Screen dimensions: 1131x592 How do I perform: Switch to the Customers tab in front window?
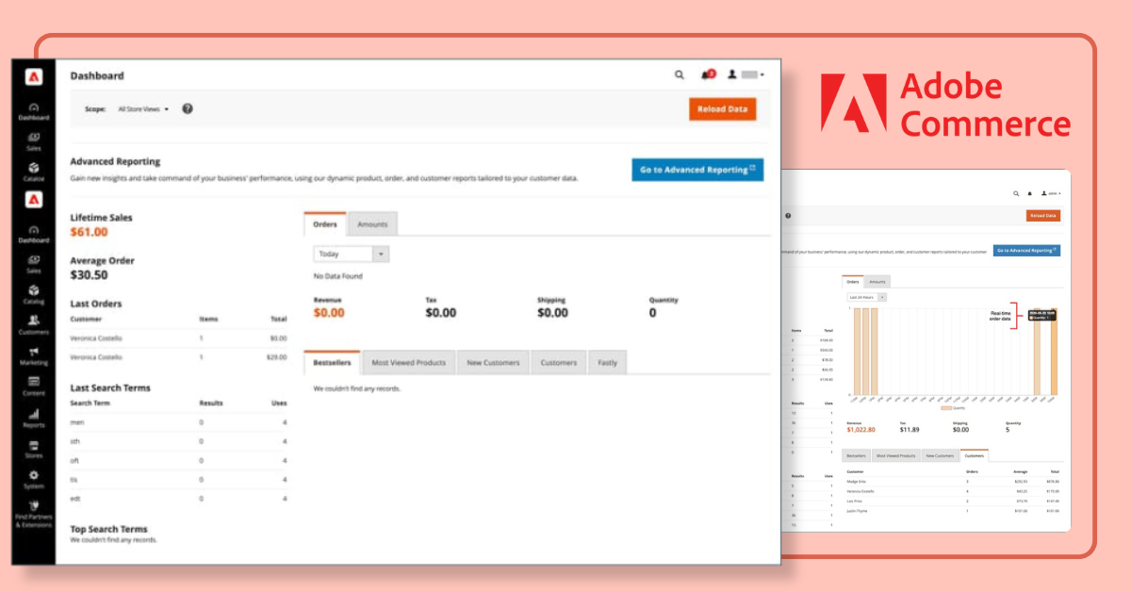point(559,362)
